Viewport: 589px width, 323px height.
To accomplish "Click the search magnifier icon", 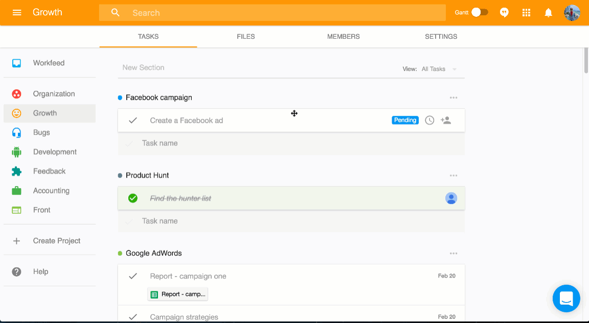I will (x=116, y=13).
